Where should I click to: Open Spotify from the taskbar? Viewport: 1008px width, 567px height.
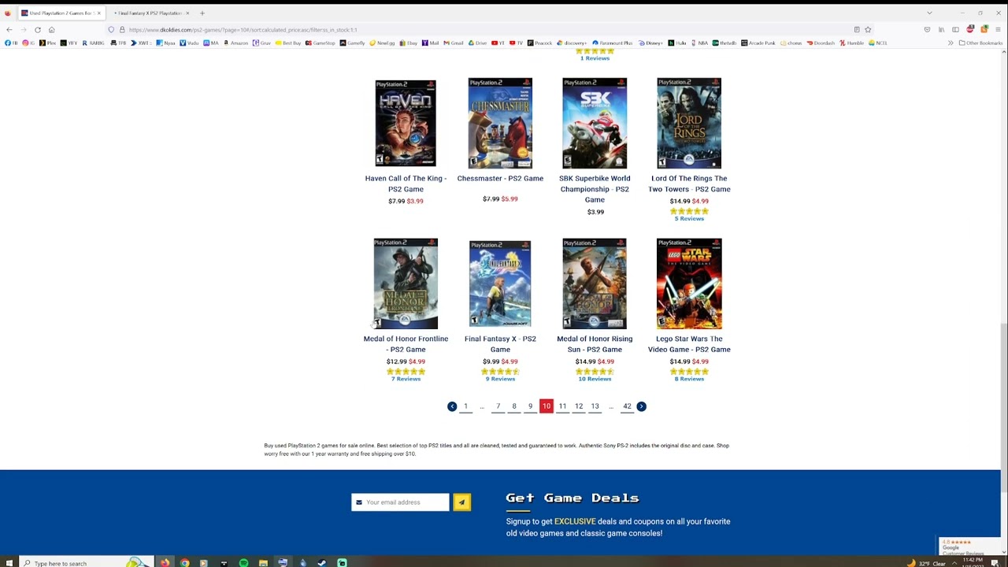pos(243,563)
